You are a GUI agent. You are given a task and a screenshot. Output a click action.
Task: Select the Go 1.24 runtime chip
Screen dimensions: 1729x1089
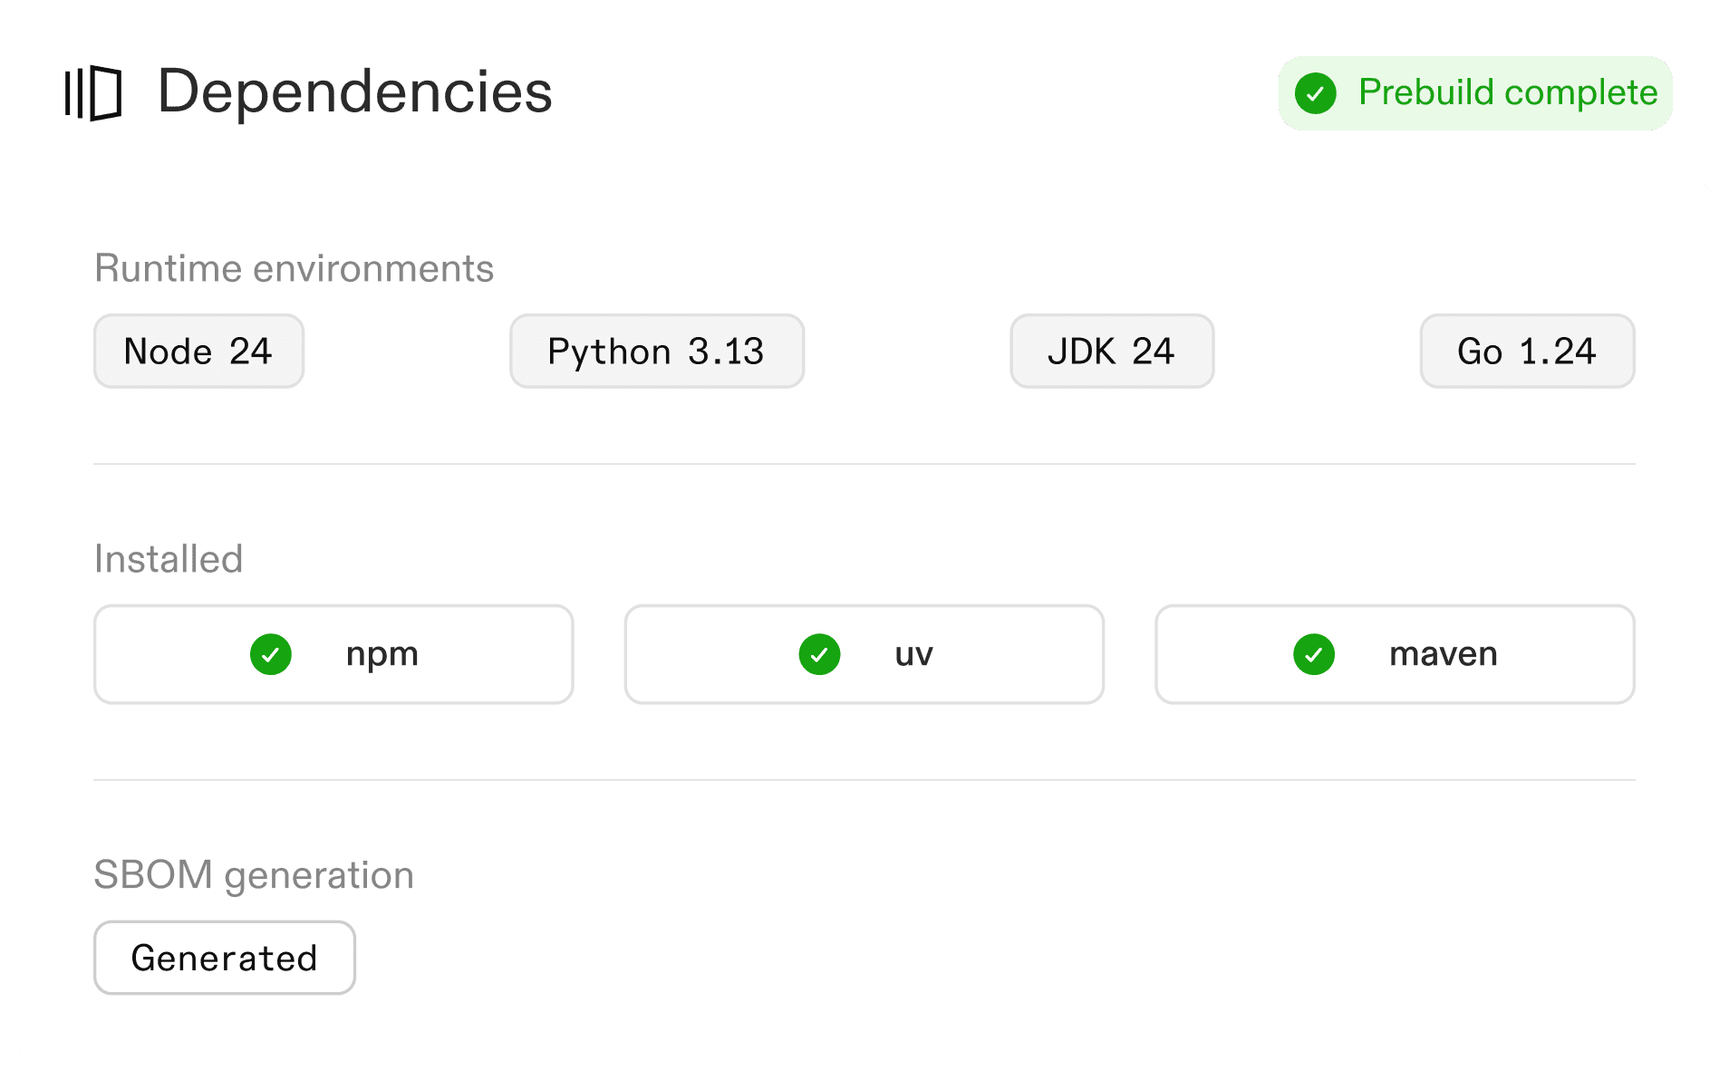click(x=1526, y=352)
